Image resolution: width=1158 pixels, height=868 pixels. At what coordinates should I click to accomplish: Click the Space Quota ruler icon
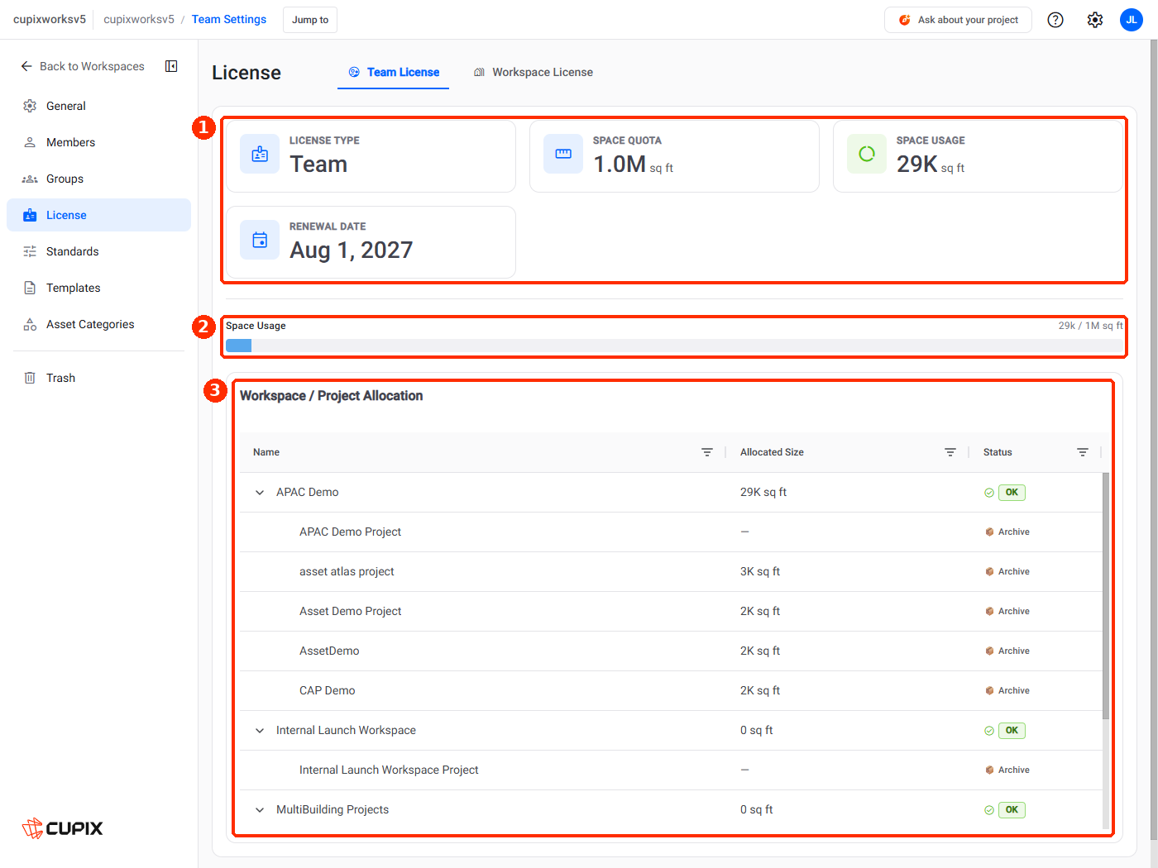(563, 154)
